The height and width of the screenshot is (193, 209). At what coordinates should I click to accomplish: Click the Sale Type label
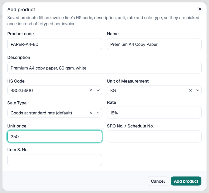tap(17, 103)
